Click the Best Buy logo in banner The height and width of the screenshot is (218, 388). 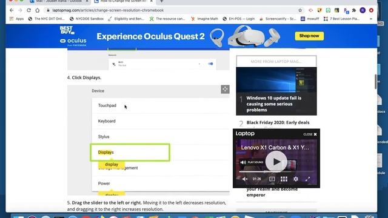67,30
